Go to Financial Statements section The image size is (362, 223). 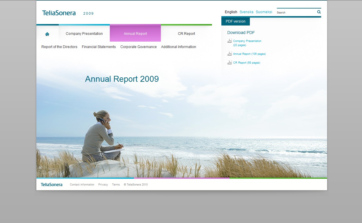(x=99, y=47)
